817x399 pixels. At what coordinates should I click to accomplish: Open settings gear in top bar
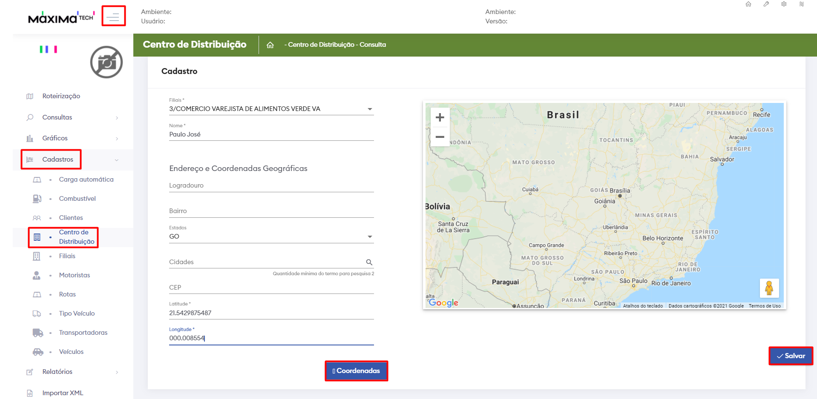tap(784, 4)
